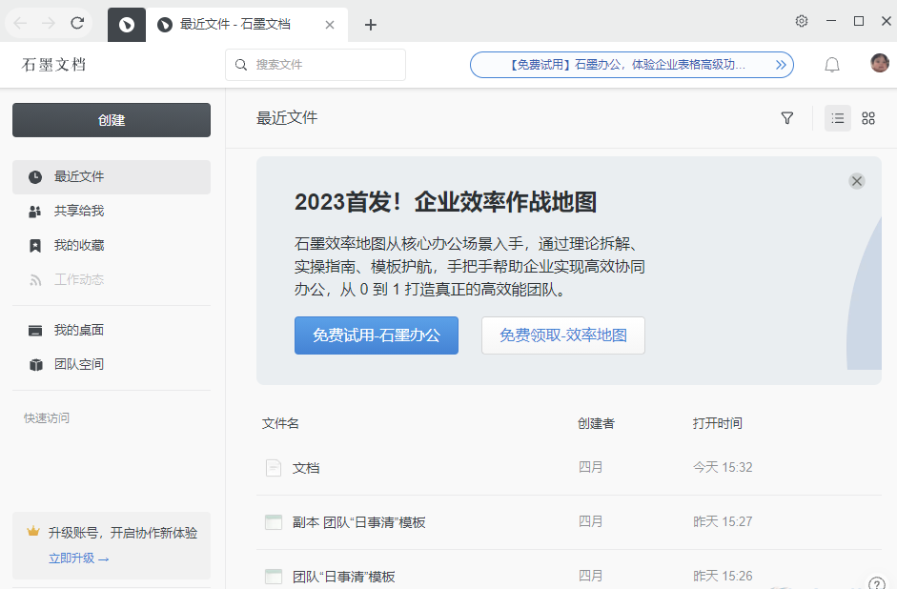Image resolution: width=897 pixels, height=589 pixels.
Task: Click the 创建 button
Action: tap(112, 120)
